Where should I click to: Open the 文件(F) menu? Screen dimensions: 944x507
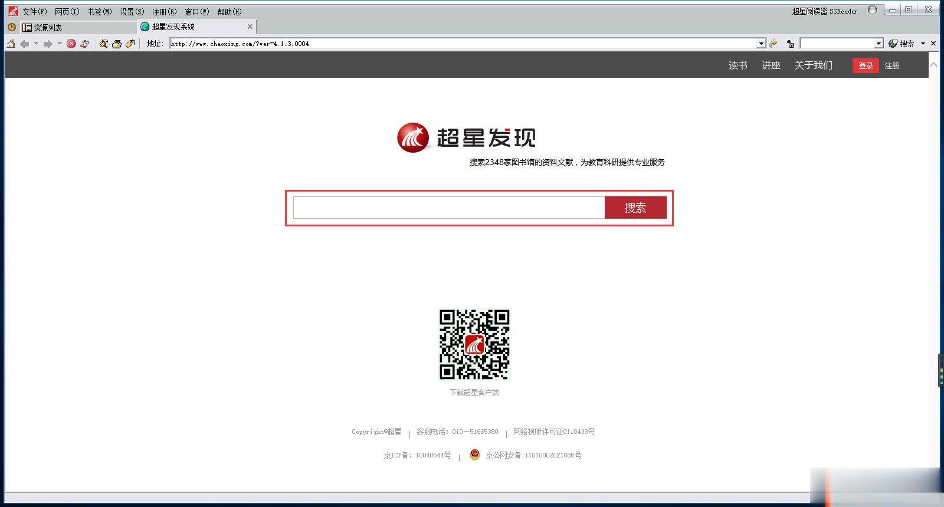tap(34, 12)
